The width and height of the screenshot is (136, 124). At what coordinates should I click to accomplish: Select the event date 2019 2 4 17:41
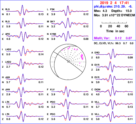(114, 3)
